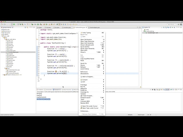183x137 pixels.
Task: Click the Debug bug icon in the toolbar
Action: point(35,24)
